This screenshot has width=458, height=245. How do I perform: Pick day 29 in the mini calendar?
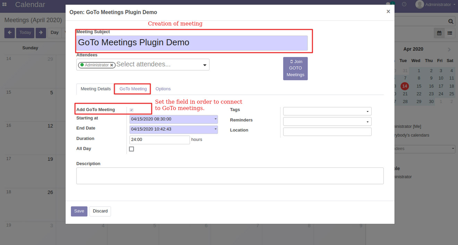[x=419, y=101]
